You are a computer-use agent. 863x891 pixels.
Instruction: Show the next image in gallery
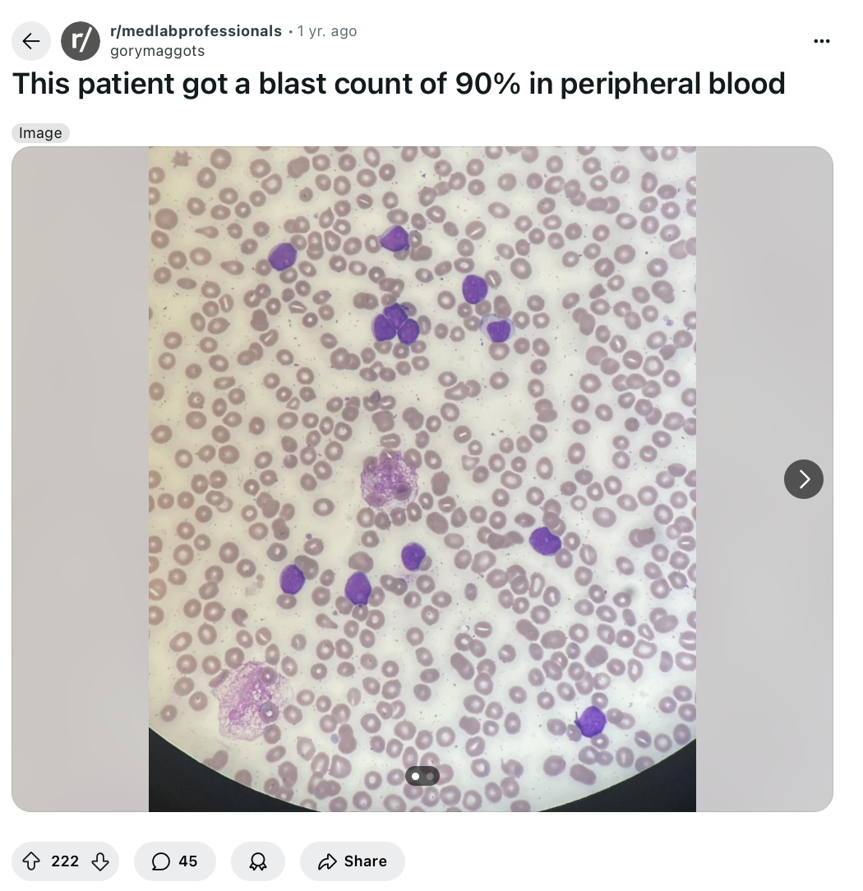(803, 479)
